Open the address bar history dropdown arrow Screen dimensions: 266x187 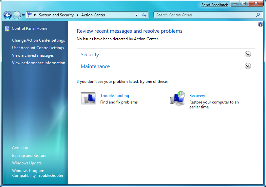tap(137, 15)
